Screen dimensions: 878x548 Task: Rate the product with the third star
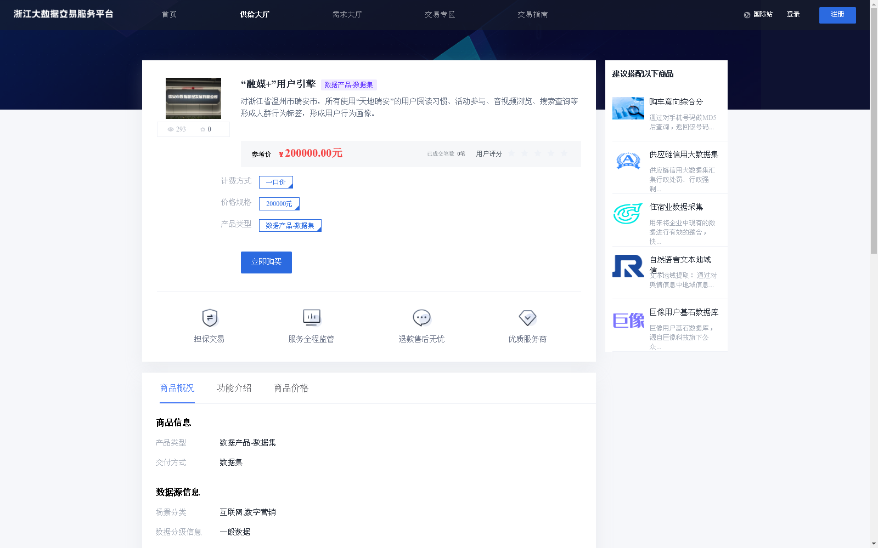pyautogui.click(x=538, y=153)
